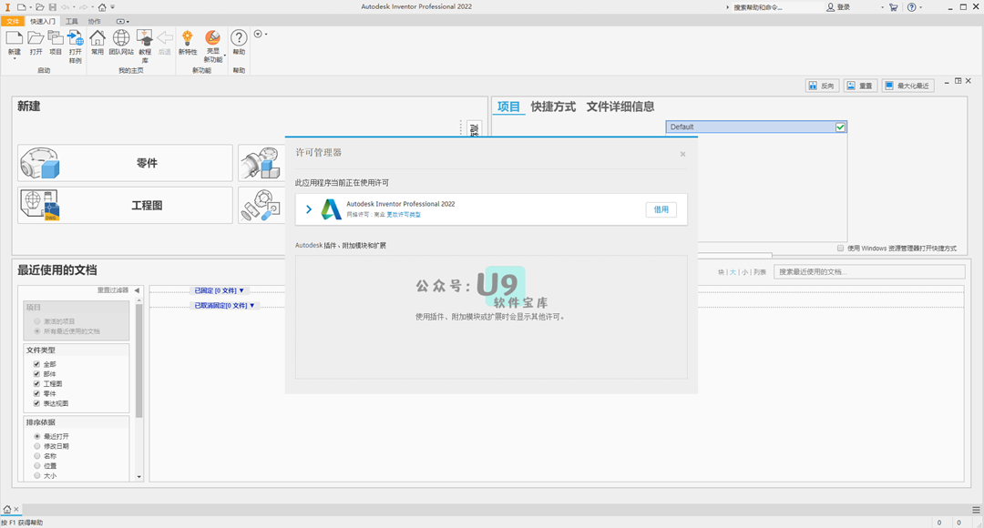Click hamburger menu icon at bottom right
This screenshot has width=984, height=528.
(x=976, y=510)
